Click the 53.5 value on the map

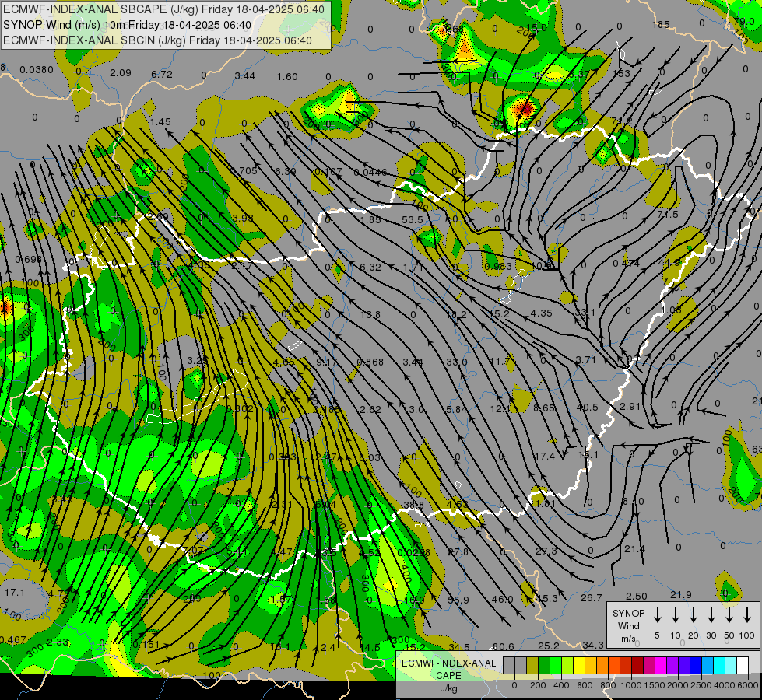412,219
